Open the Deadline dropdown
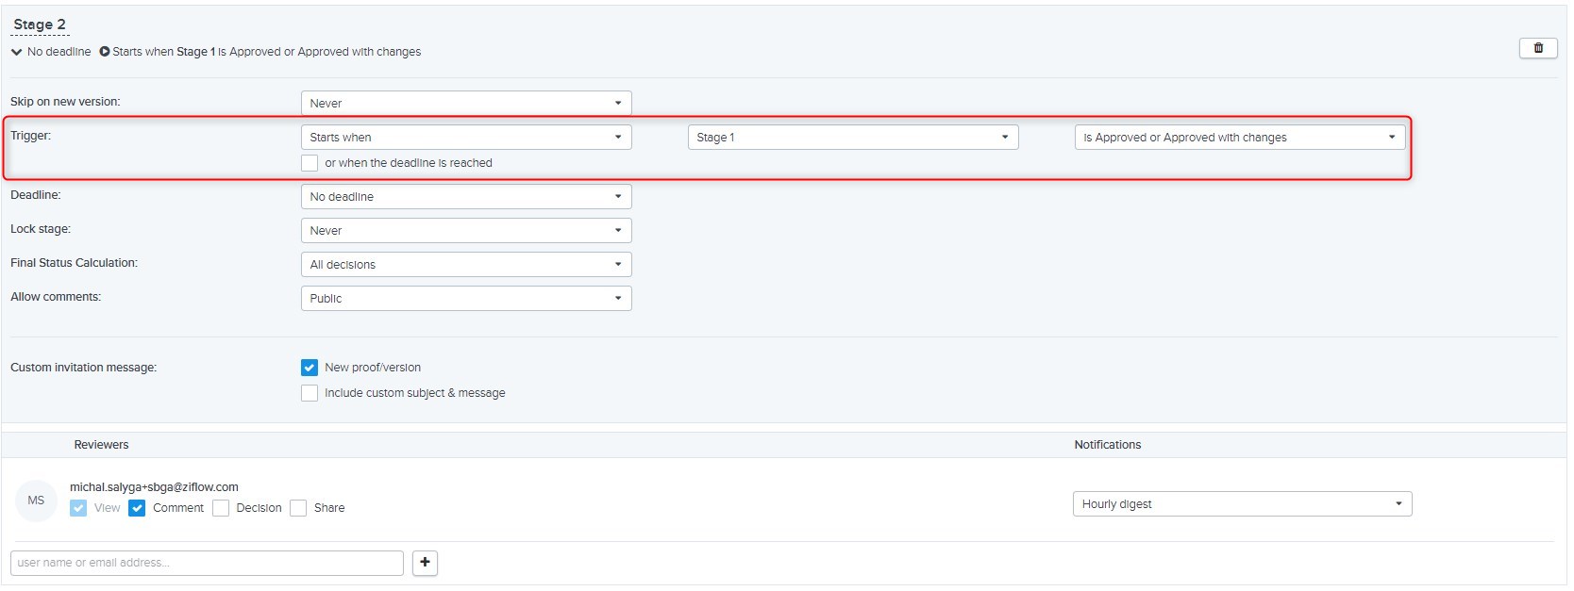The image size is (1574, 591). coord(465,197)
